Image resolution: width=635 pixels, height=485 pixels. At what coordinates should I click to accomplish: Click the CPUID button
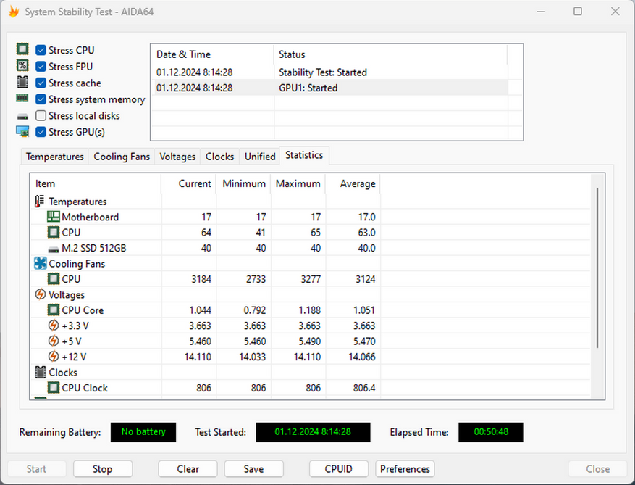pos(338,469)
